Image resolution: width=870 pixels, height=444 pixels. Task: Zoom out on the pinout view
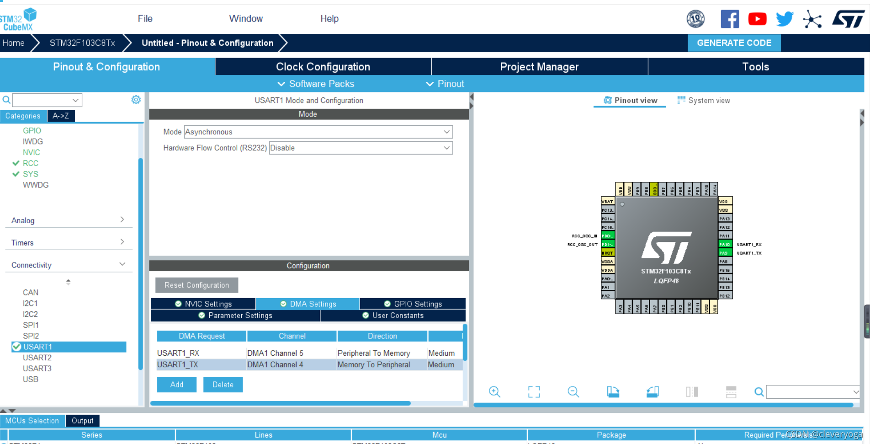click(x=573, y=392)
